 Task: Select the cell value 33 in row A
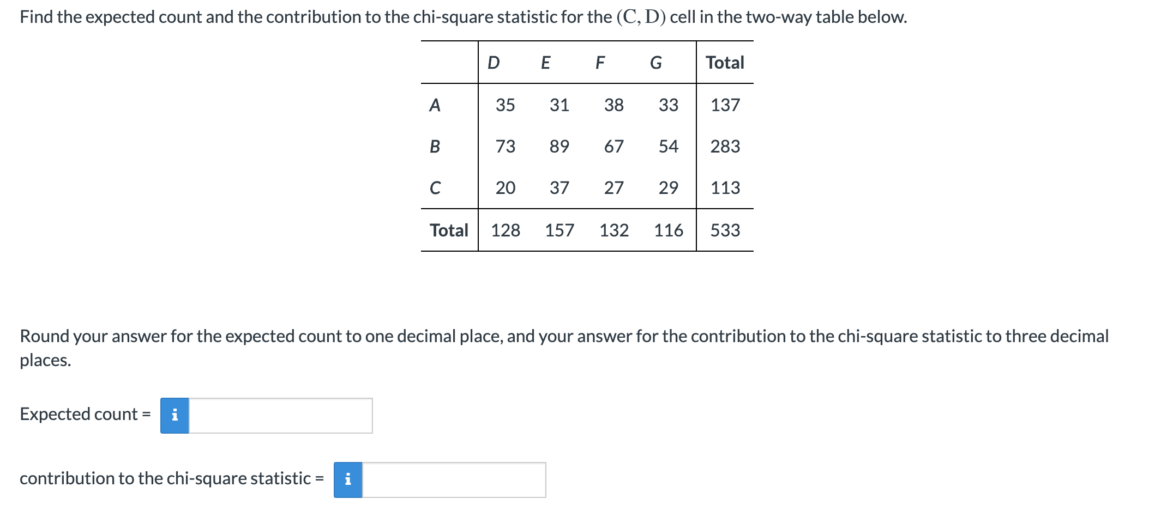[x=669, y=105]
